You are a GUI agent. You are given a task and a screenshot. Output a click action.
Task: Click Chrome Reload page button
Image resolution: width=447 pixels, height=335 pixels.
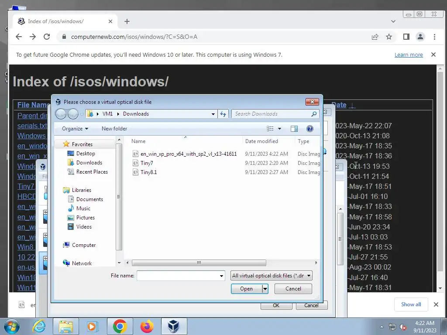click(x=47, y=37)
